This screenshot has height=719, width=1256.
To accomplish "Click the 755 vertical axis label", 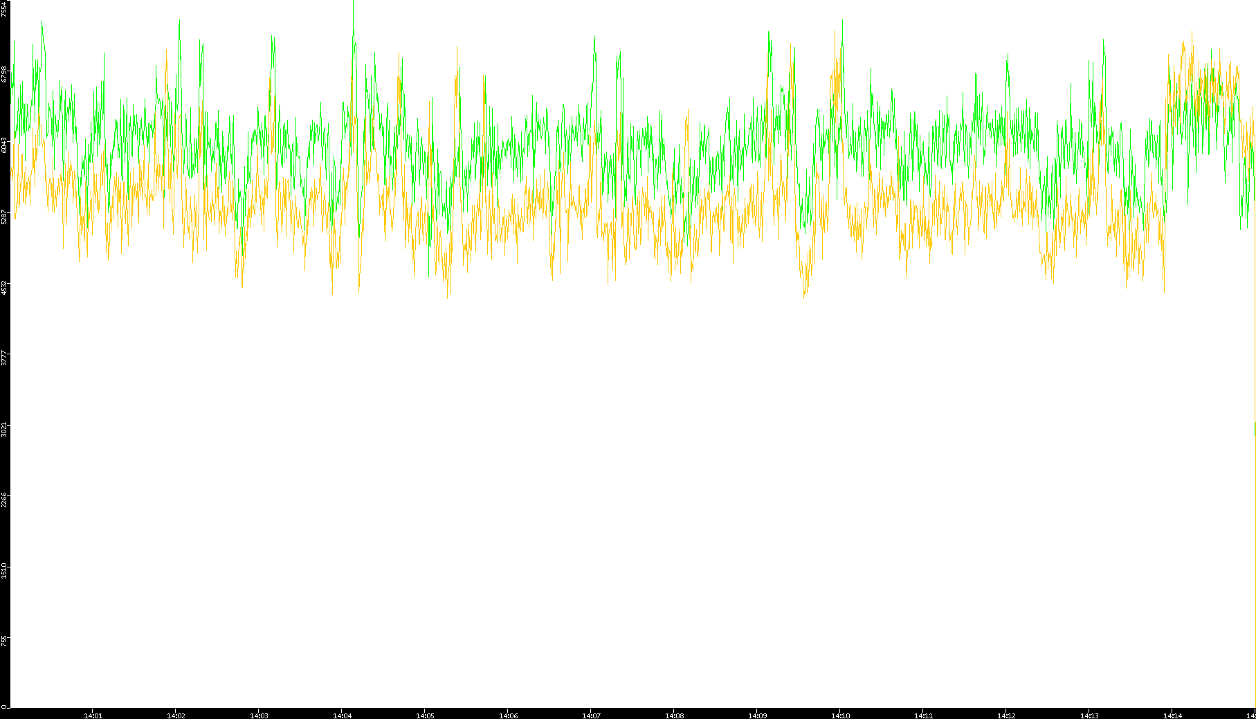I will click(4, 641).
